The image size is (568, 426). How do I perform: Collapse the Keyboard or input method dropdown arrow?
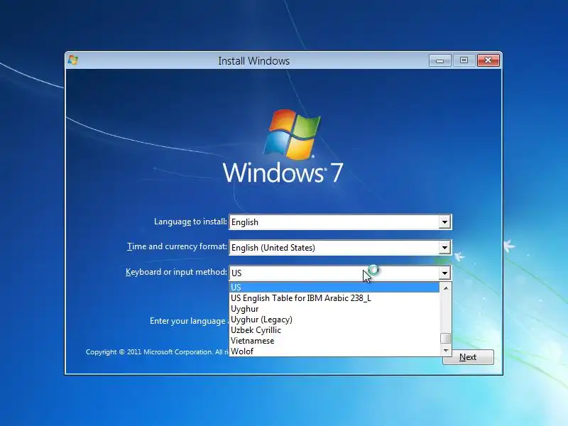point(444,273)
